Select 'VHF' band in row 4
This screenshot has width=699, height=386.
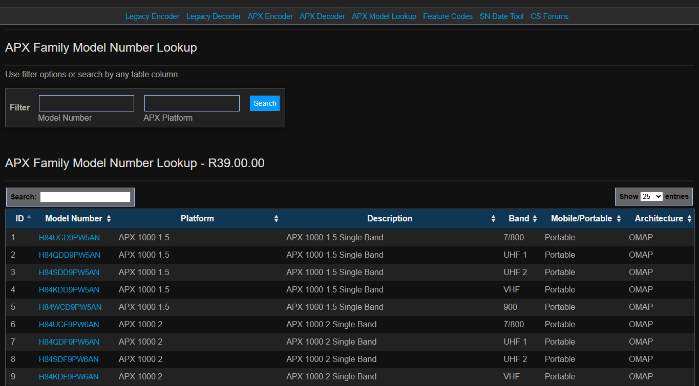(x=512, y=289)
